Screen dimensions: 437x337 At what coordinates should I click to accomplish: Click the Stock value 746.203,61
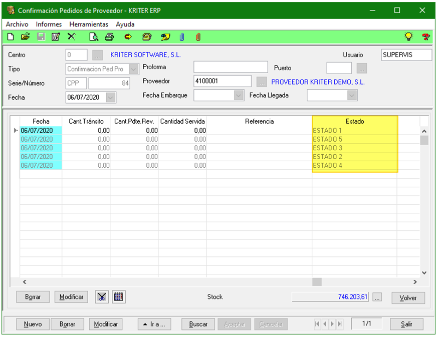330,297
